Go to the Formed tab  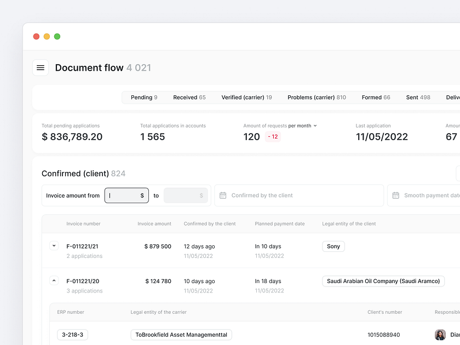(x=376, y=97)
